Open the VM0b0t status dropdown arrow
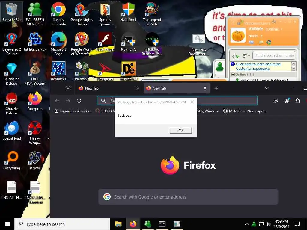This screenshot has height=230, width=307. click(282, 29)
